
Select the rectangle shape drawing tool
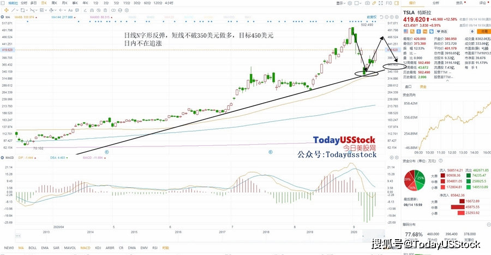point(22,10)
